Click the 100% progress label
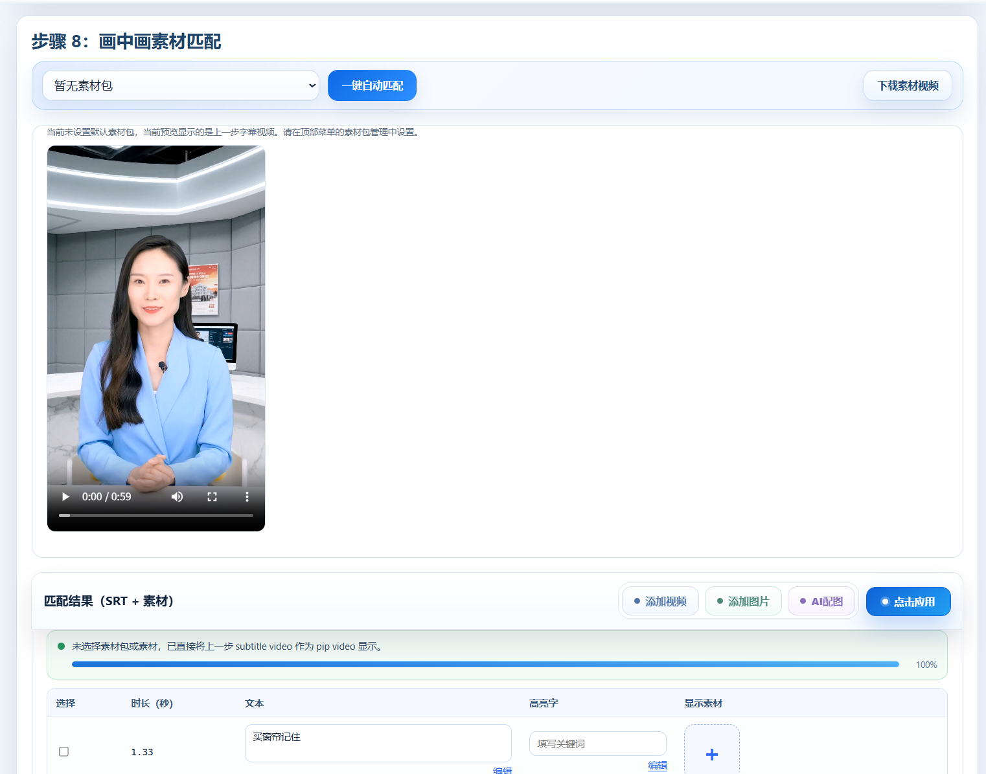 click(926, 665)
